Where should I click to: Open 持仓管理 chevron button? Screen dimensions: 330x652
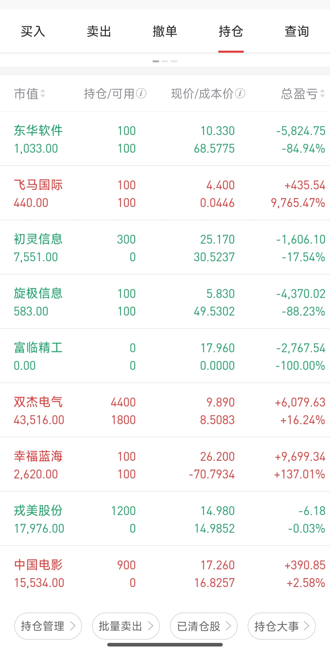pyautogui.click(x=48, y=626)
